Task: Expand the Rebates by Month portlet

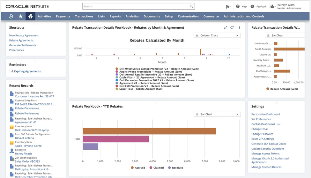Action: 226,28
